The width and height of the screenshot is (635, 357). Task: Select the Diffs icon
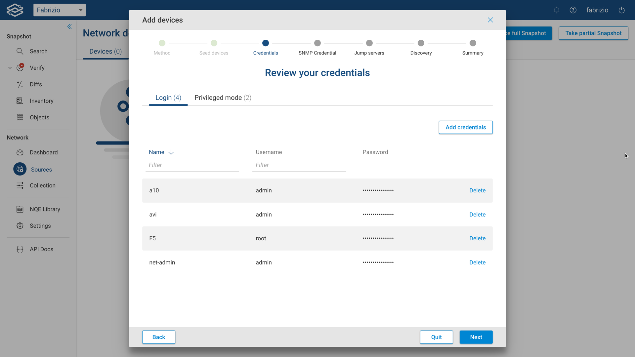pyautogui.click(x=20, y=84)
